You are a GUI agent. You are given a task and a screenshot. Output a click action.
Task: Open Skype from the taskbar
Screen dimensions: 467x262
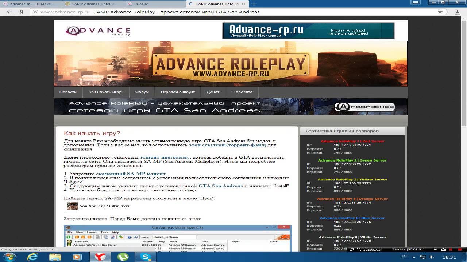[146, 257]
